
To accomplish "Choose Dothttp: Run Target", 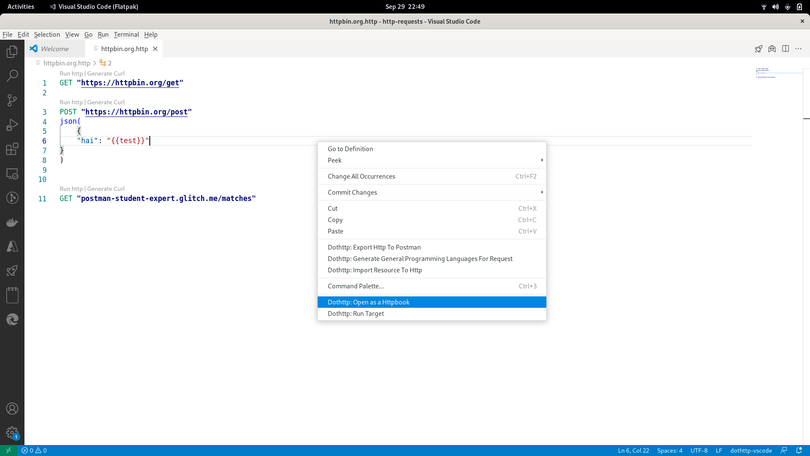I will pos(432,314).
